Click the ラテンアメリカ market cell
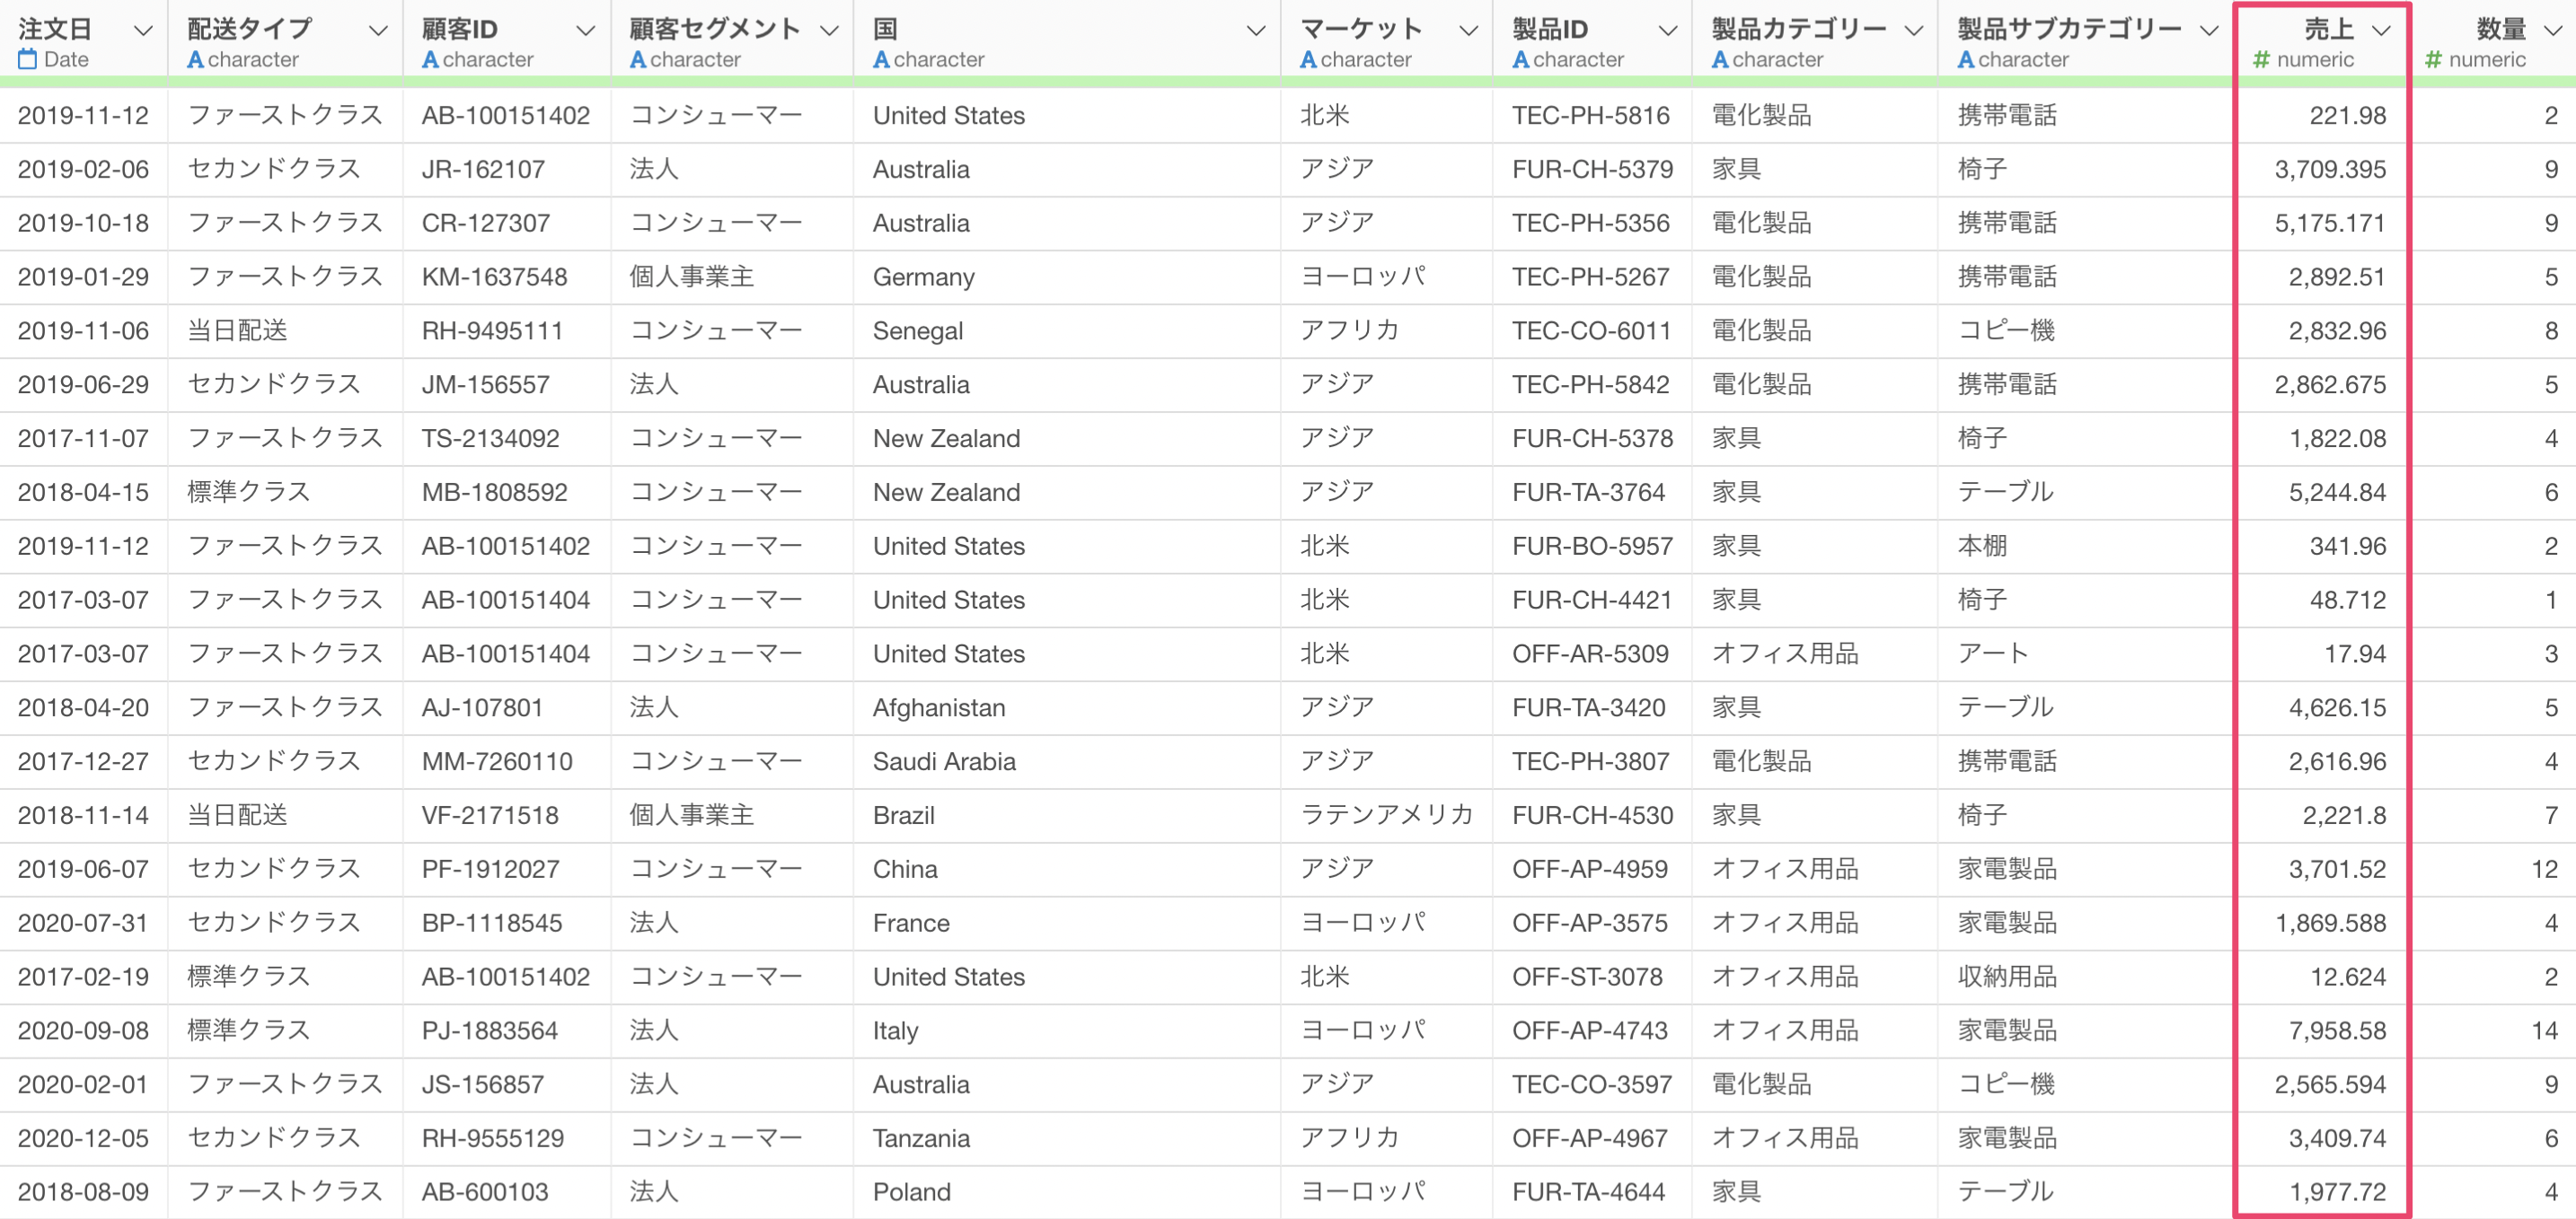 (1386, 815)
